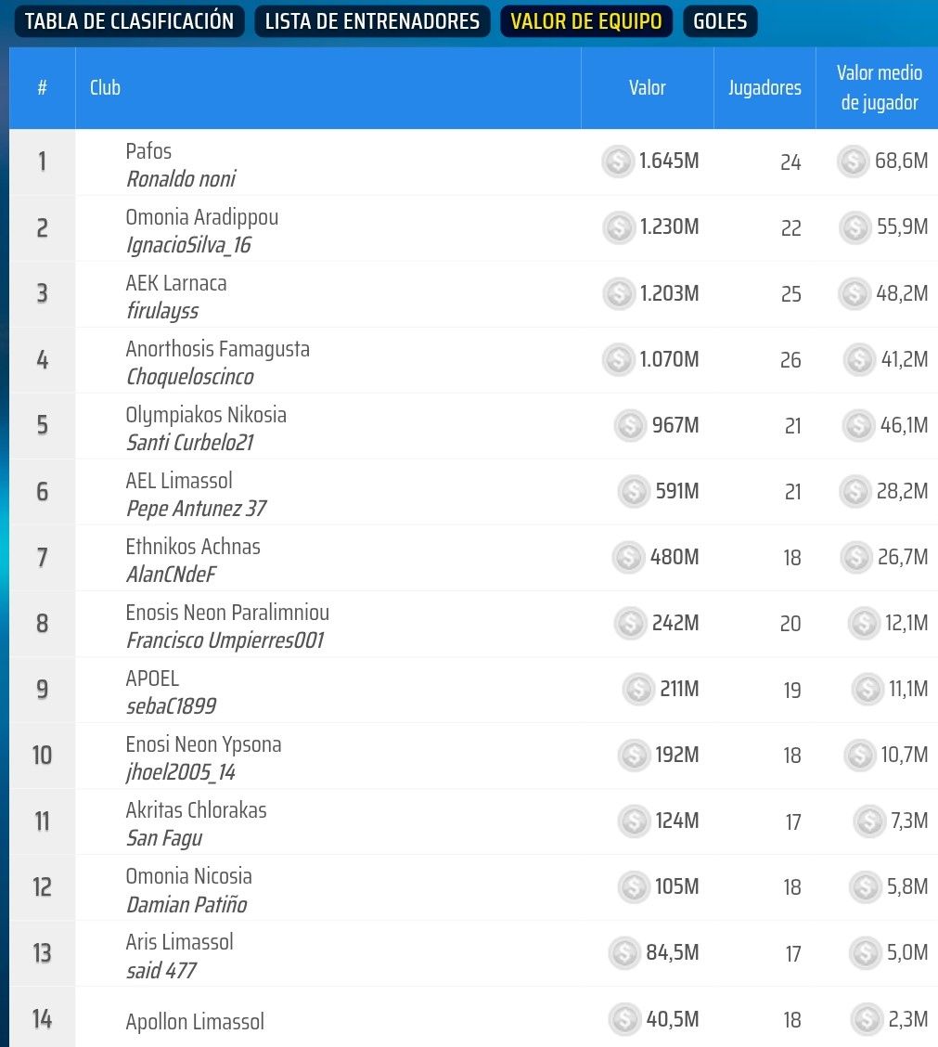Sort the table by the Valor column header

647,88
